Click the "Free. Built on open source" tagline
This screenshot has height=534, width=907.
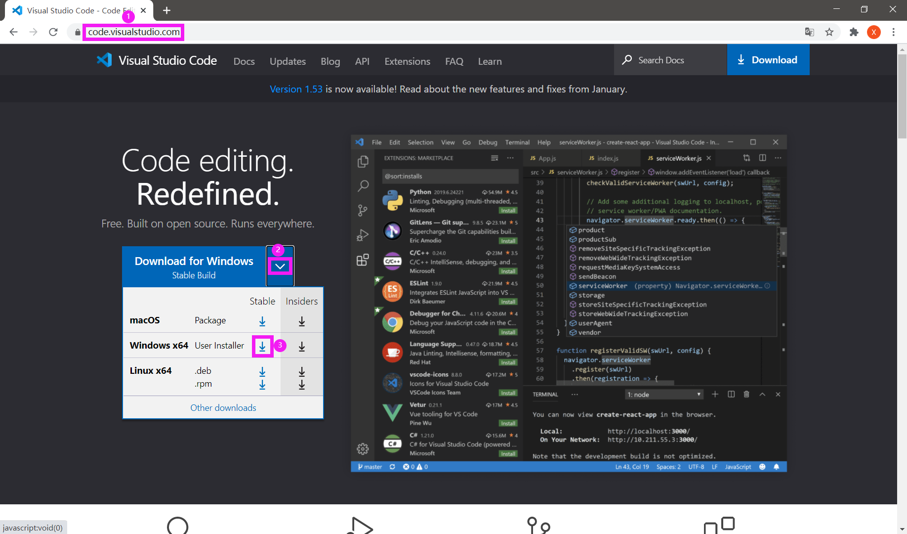coord(208,224)
